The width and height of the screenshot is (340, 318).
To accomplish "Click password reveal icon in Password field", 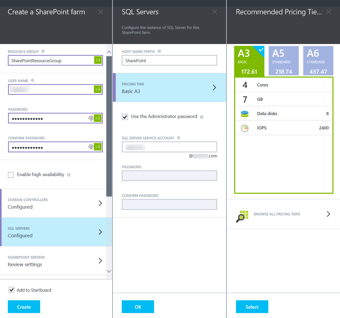I will (91, 118).
